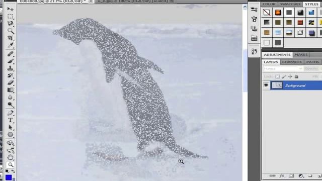Apply the blue glass style preset
Screen dimensions: 322x181
point(311,13)
